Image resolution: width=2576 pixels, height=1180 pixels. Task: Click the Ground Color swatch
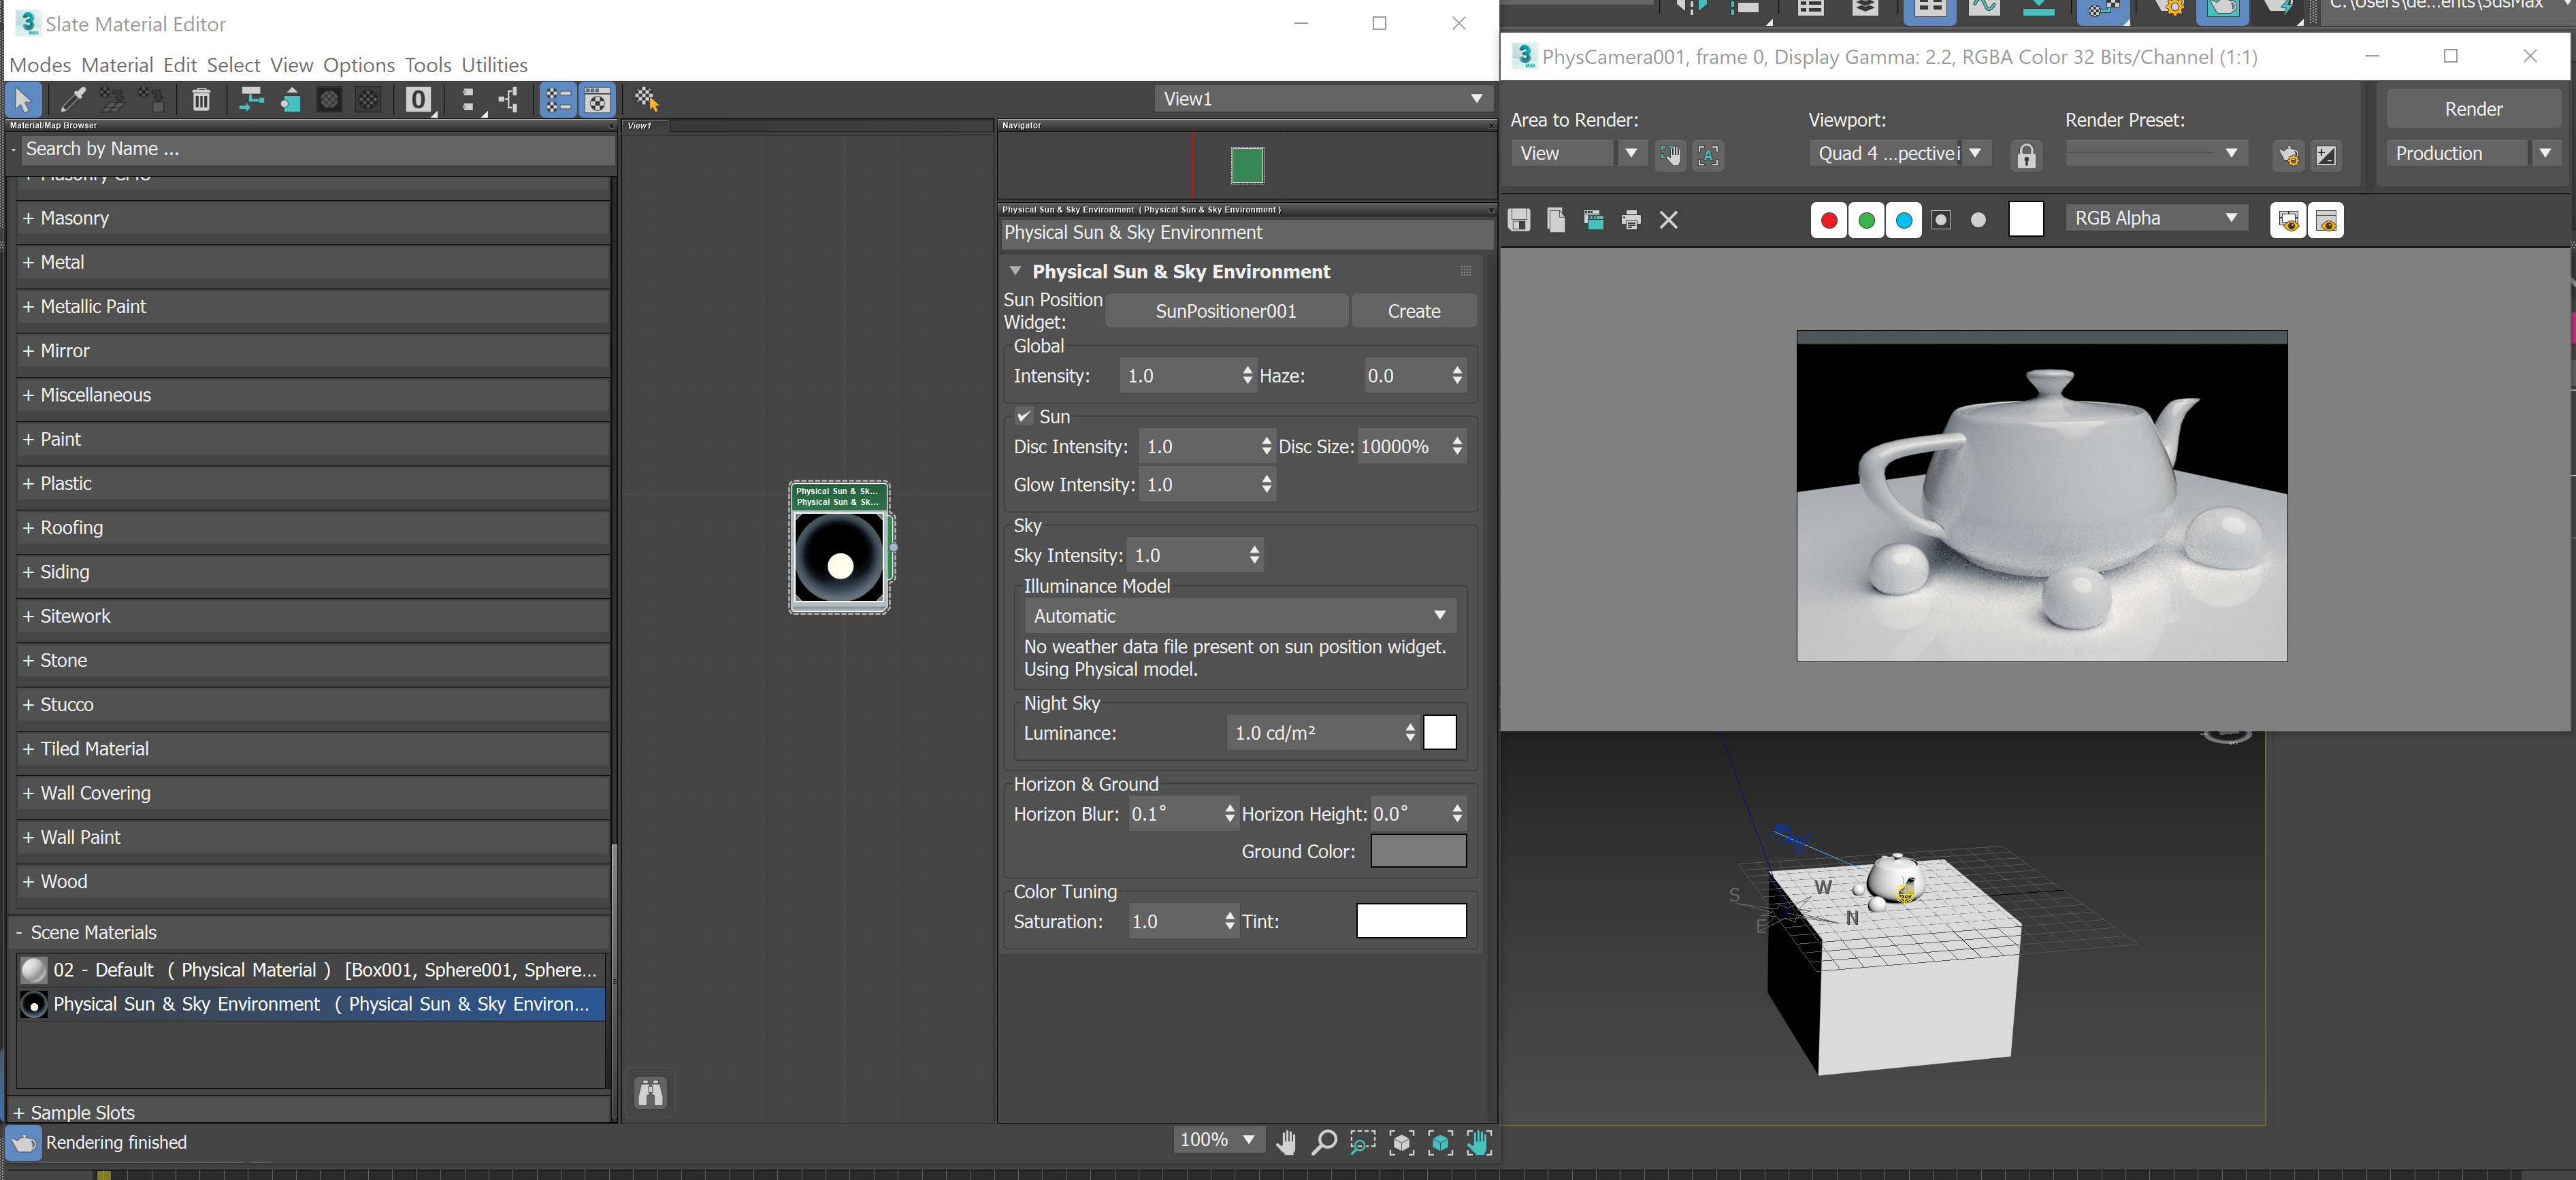click(x=1417, y=851)
